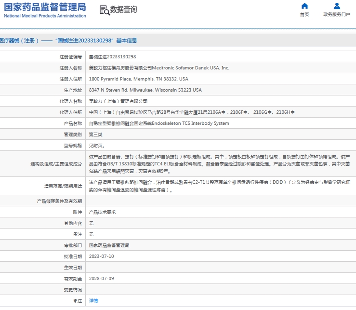Image resolution: width=356 pixels, height=310 pixels.
Task: Click the 有效期至 row label
Action: tap(73, 279)
